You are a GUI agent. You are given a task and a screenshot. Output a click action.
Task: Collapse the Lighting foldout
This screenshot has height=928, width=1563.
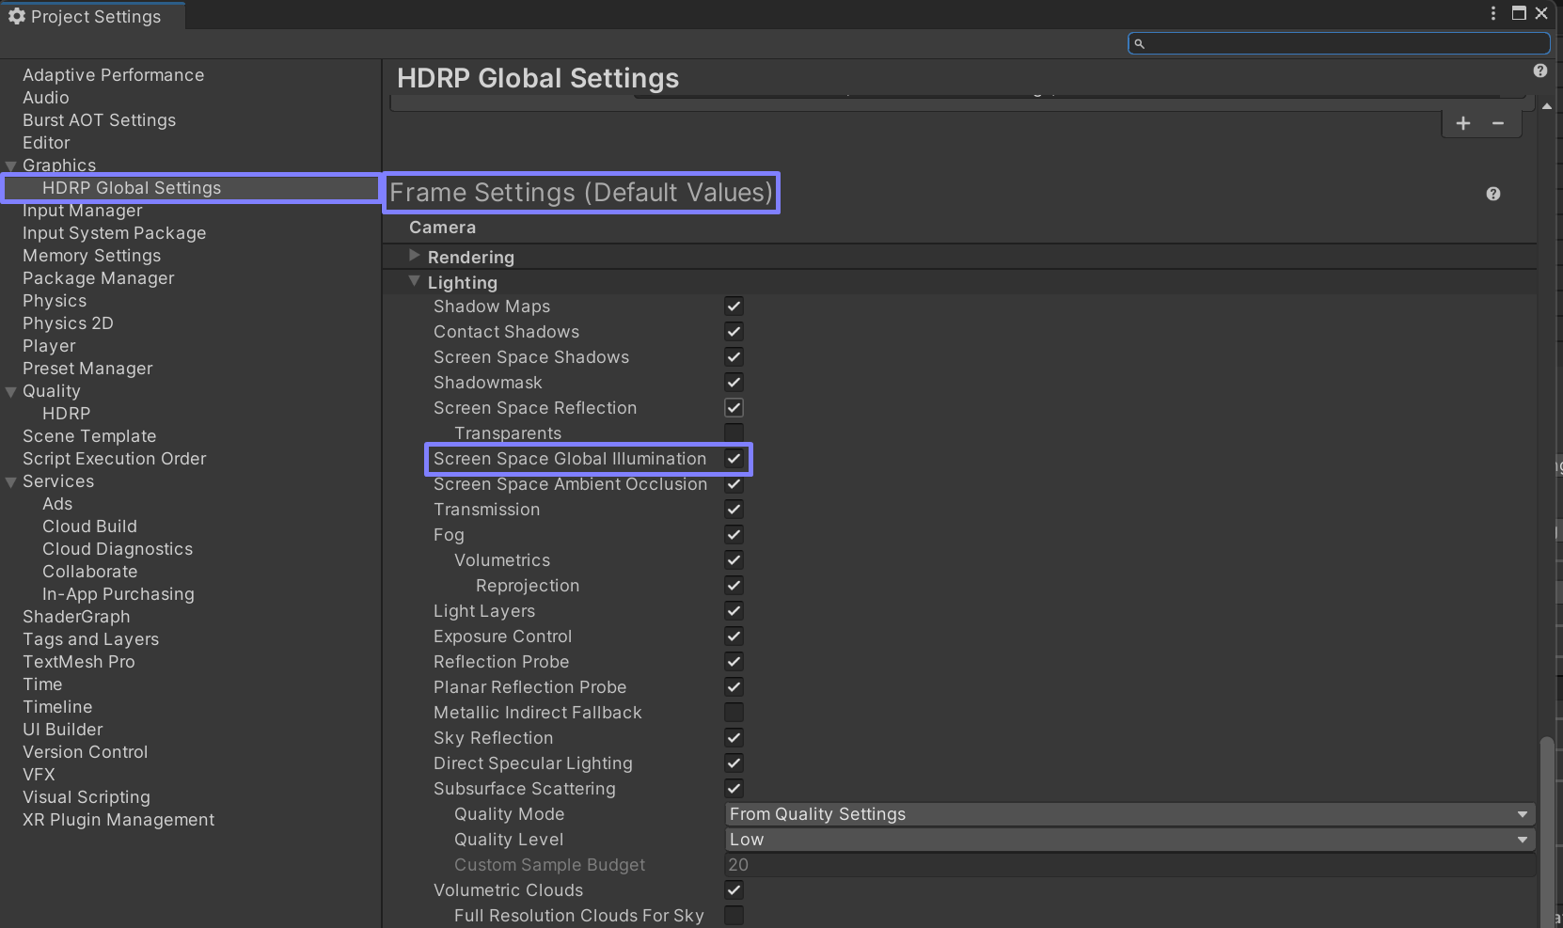point(414,281)
